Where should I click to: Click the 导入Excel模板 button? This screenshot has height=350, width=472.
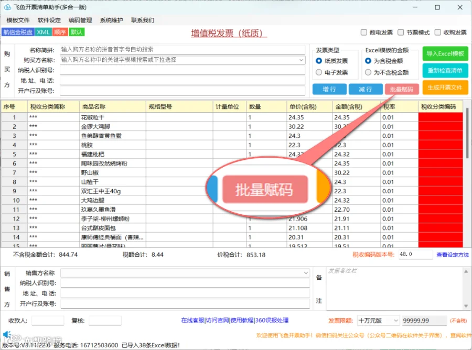point(445,53)
